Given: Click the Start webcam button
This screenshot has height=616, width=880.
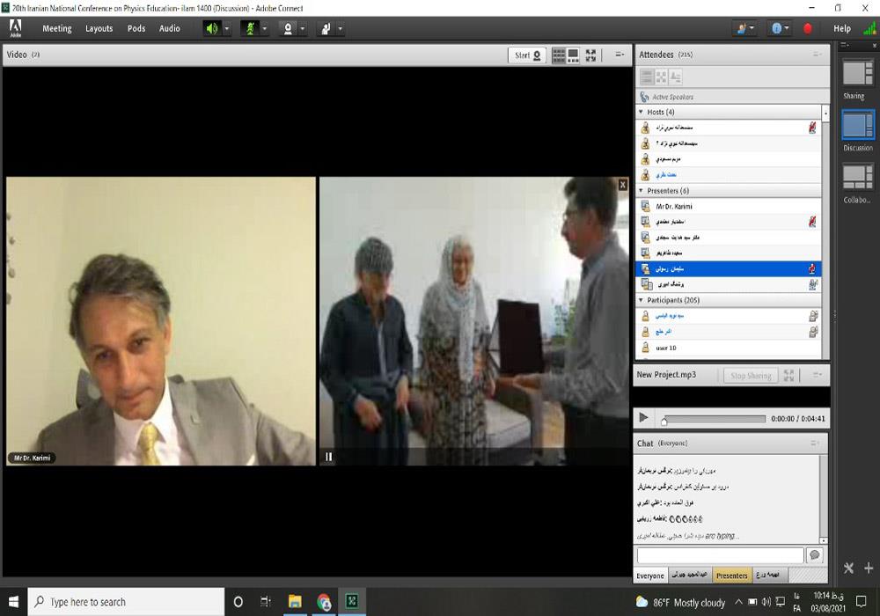Looking at the screenshot, I should pos(528,55).
